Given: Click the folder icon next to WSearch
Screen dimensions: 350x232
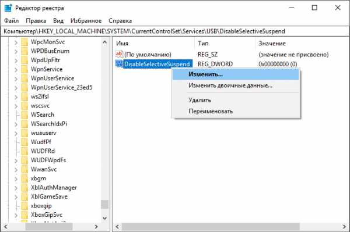Looking at the screenshot, I should [x=24, y=115].
